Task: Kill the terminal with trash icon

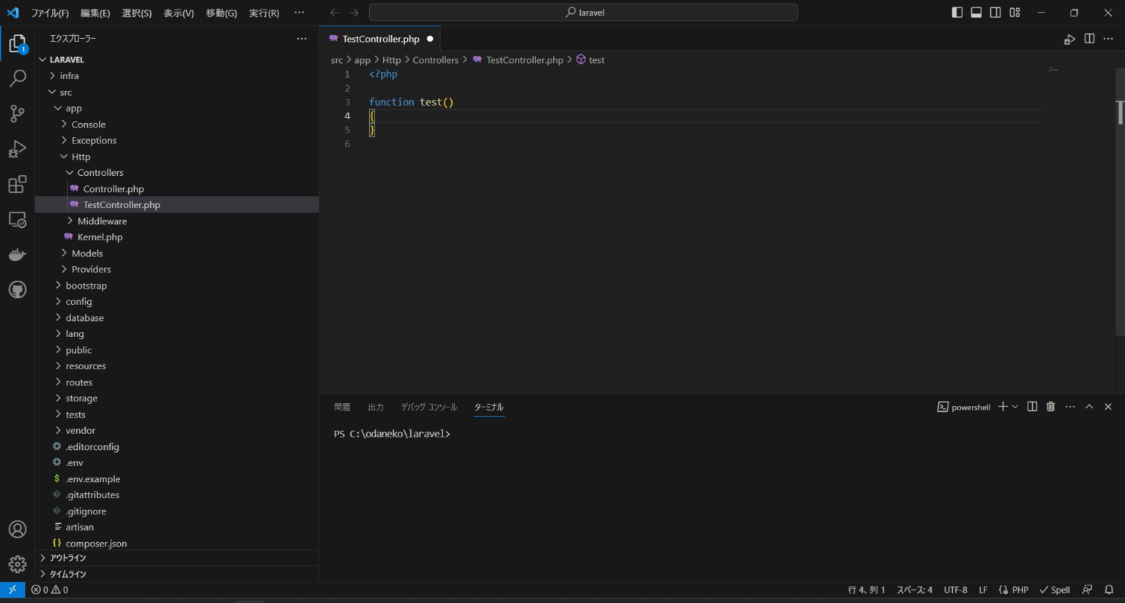Action: click(x=1050, y=406)
